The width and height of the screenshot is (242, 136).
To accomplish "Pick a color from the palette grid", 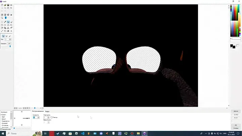I will pos(235,20).
